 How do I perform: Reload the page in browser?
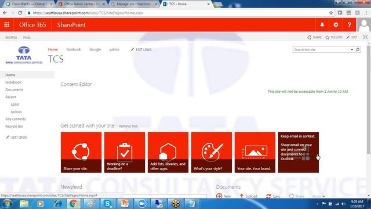point(20,13)
